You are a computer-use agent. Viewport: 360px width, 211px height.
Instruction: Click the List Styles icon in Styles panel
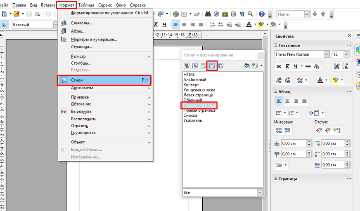click(220, 66)
